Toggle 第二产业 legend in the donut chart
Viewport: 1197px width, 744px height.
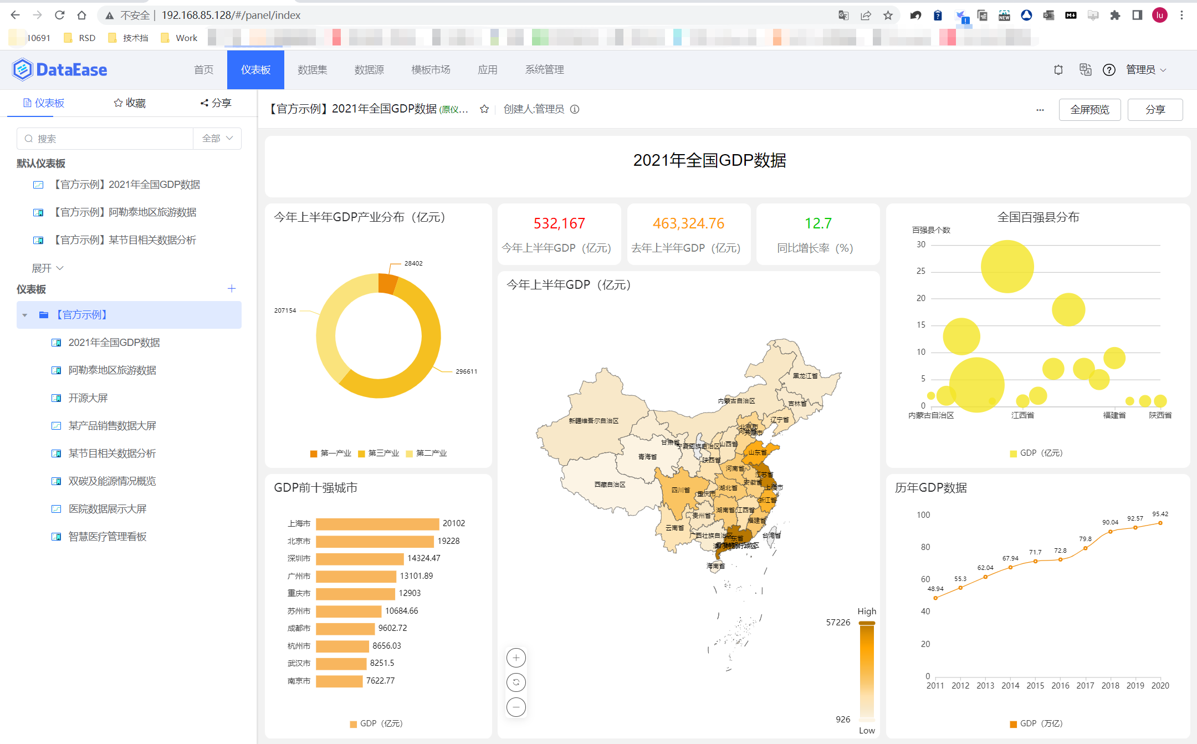click(426, 453)
